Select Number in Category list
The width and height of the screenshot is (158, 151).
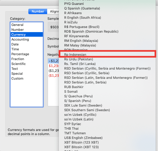click(x=27, y=30)
